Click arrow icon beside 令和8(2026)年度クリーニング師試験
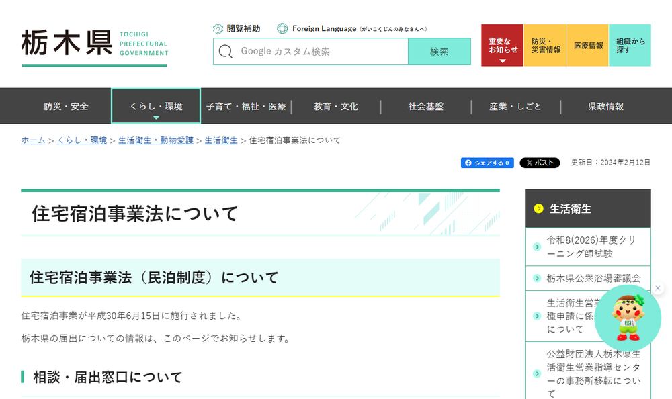Screen dimensions: 672x399 (x=536, y=247)
